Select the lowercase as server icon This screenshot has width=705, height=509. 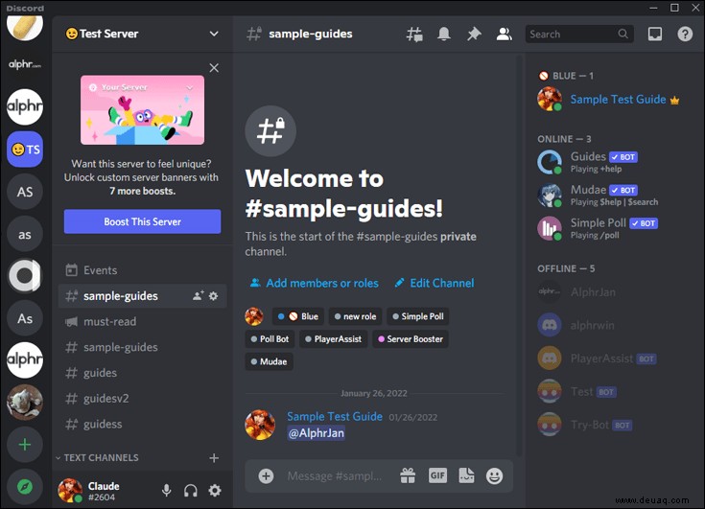[x=25, y=234]
